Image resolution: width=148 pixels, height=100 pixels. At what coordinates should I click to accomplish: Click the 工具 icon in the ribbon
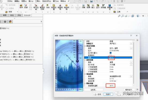click(x=115, y=12)
